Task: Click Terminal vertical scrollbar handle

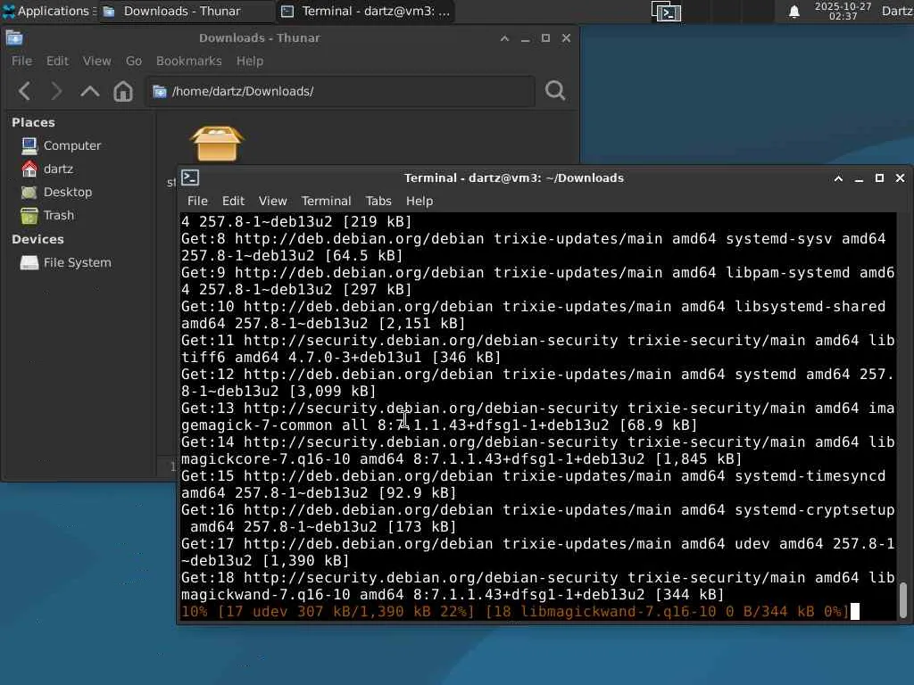Action: [x=903, y=600]
